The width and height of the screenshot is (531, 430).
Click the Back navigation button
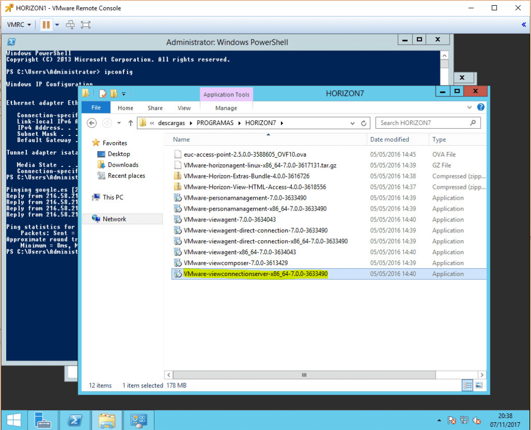coord(92,123)
